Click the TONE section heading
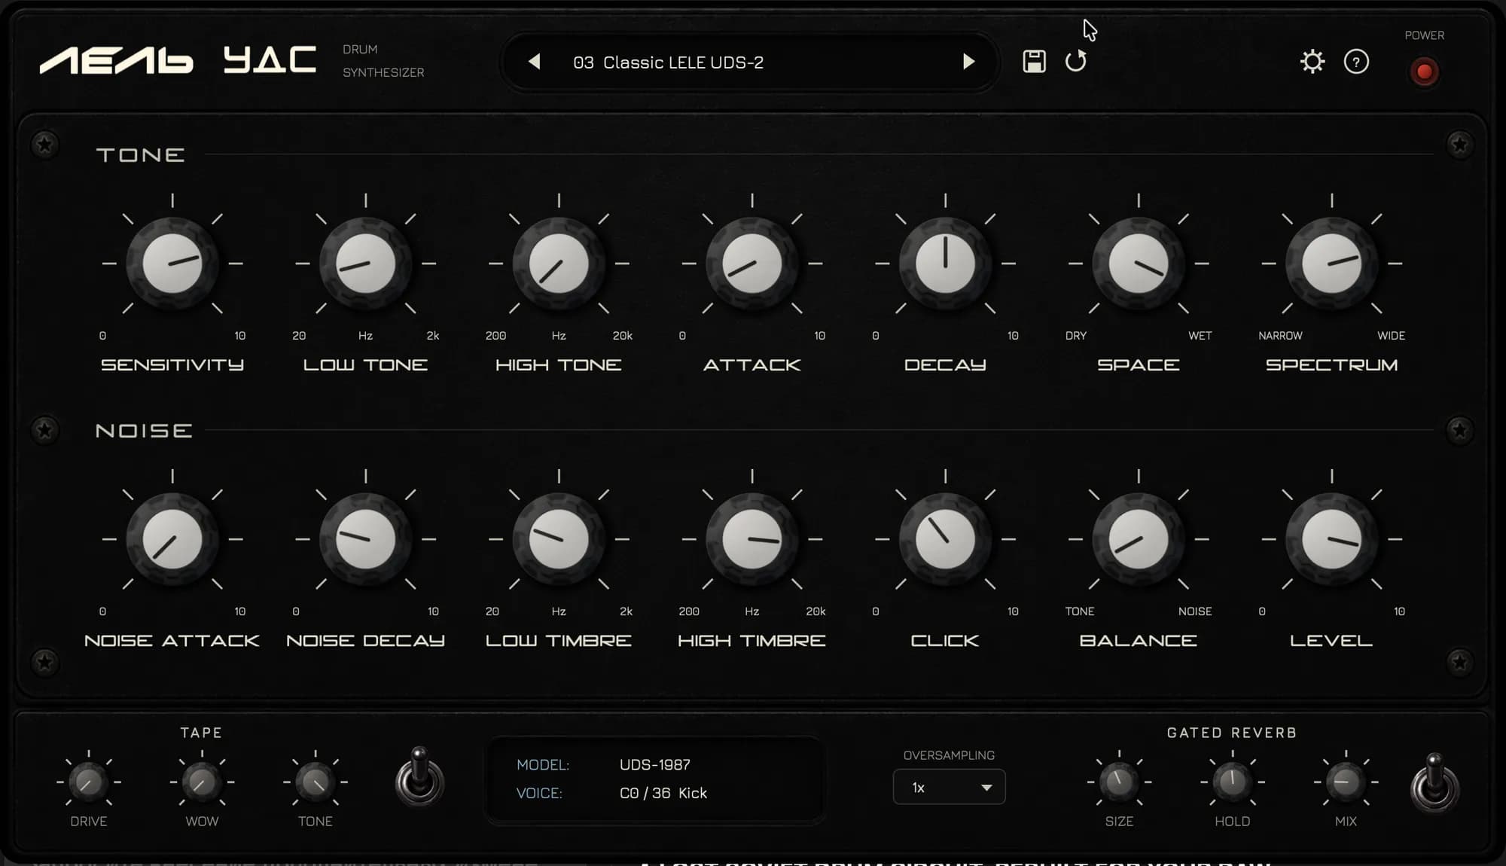1506x866 pixels. (141, 155)
